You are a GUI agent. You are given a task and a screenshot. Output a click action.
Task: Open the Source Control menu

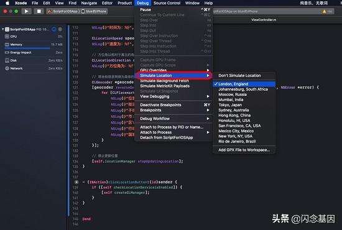tap(167, 3)
